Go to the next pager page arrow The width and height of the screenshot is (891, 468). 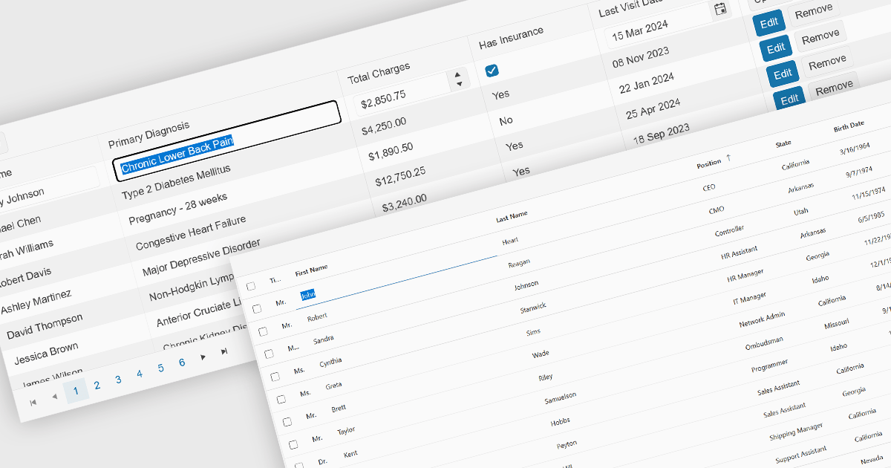[x=203, y=357]
